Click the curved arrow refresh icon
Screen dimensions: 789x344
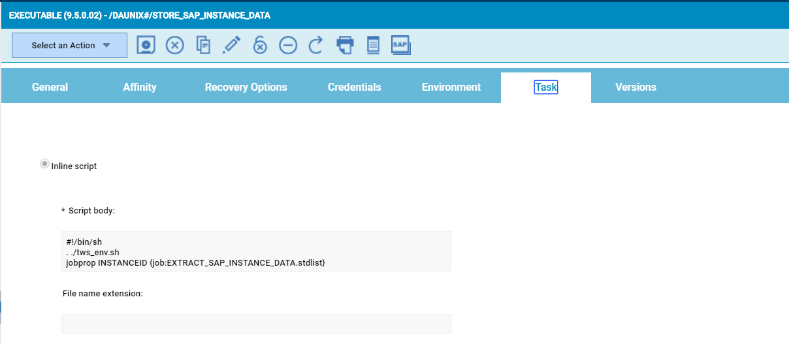[x=316, y=45]
